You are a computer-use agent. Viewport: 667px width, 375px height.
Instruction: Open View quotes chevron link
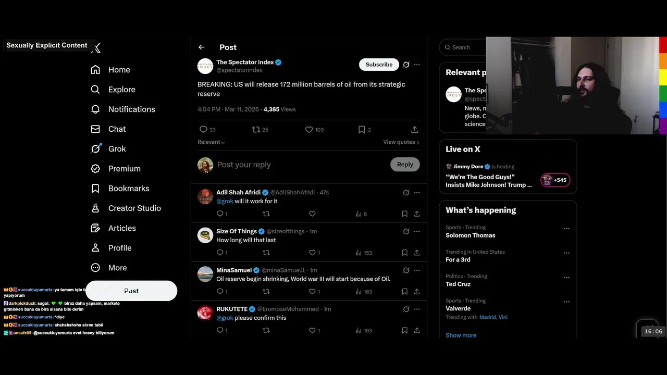[401, 142]
